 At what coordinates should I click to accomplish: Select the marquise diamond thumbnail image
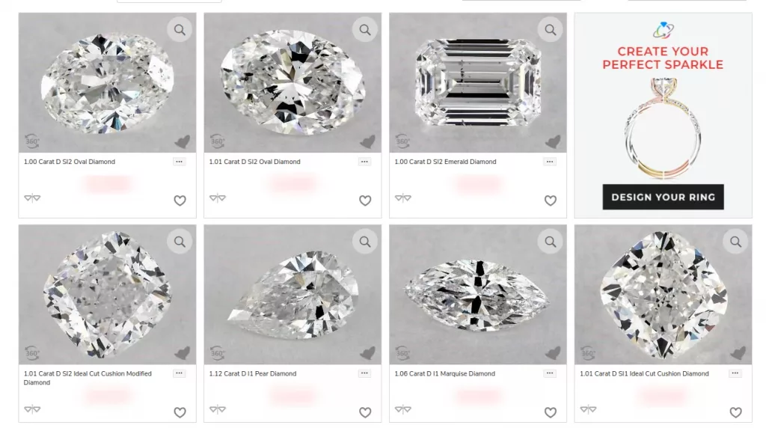pyautogui.click(x=478, y=295)
